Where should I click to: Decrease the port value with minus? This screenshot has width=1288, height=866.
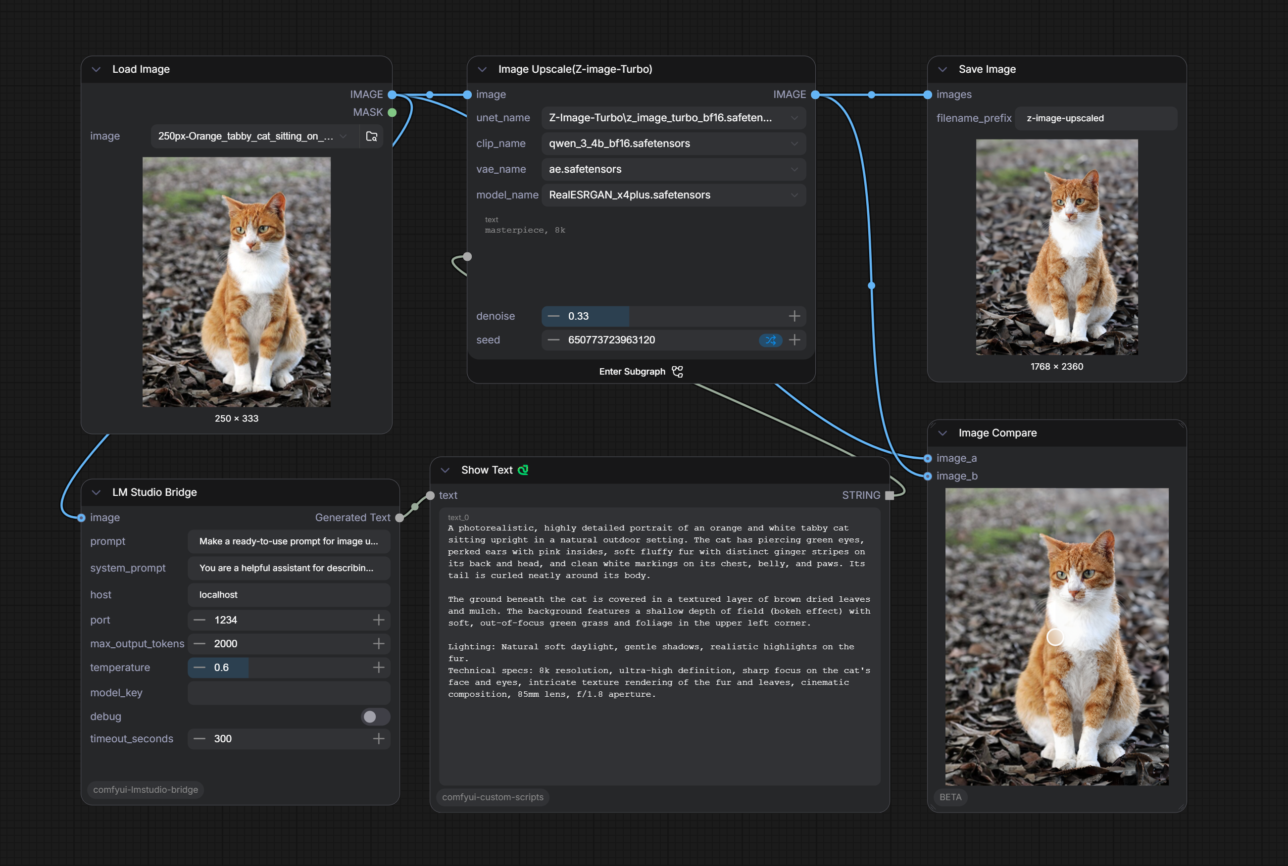coord(199,620)
